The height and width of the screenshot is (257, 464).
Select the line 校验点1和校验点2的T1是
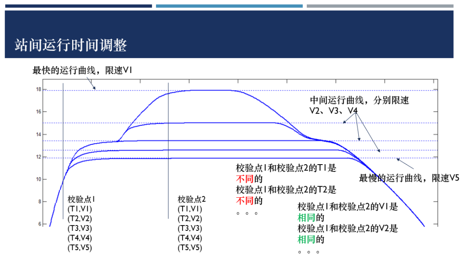pyautogui.click(x=286, y=168)
